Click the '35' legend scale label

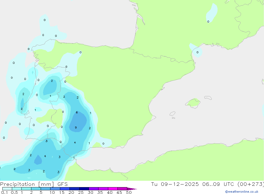100,192
